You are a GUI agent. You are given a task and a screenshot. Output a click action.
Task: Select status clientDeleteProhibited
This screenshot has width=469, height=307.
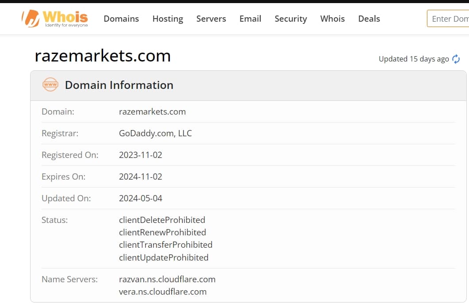coord(162,220)
